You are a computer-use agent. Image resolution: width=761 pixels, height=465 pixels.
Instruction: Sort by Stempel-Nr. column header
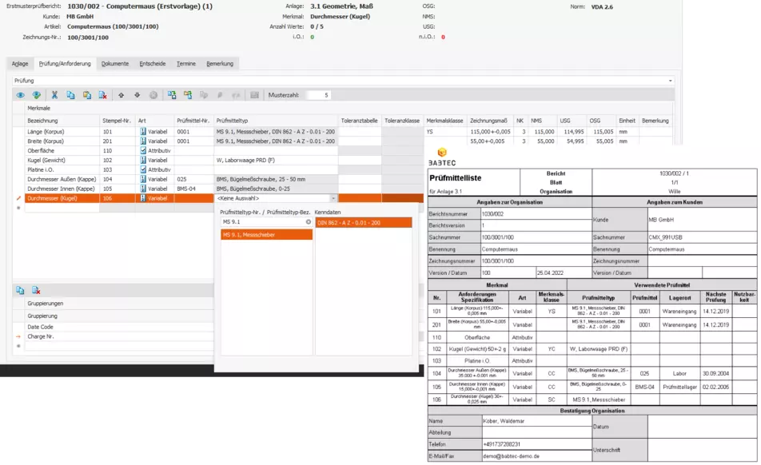117,121
